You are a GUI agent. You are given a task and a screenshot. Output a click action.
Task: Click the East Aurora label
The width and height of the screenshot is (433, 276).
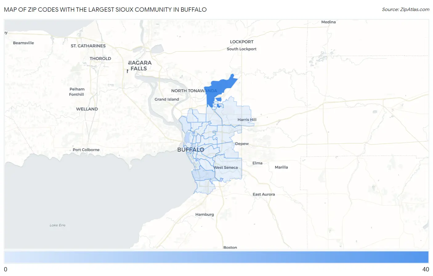[264, 194]
